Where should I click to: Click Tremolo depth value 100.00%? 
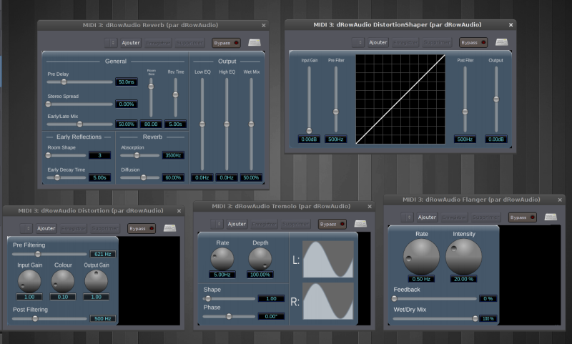pos(260,275)
